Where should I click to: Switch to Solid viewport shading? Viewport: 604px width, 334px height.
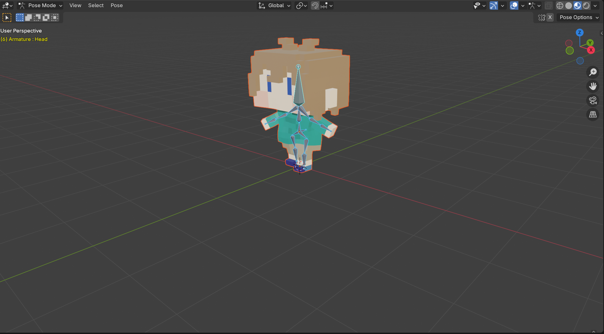tap(569, 5)
